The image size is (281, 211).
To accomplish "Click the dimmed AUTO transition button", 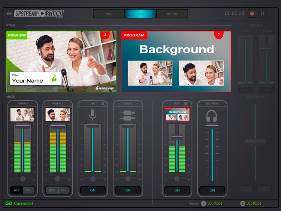I will [x=246, y=189].
